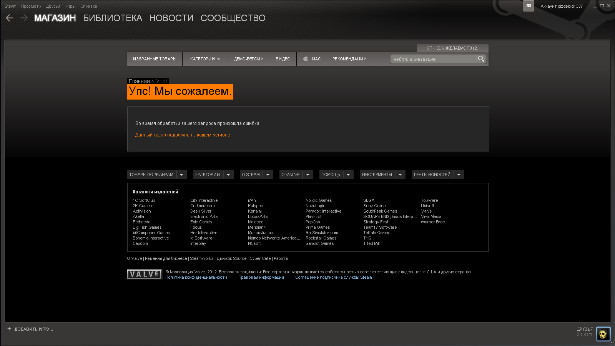Screen dimensions: 615x346
Task: Expand the О STEAM dropdown arrow
Action: (268, 175)
